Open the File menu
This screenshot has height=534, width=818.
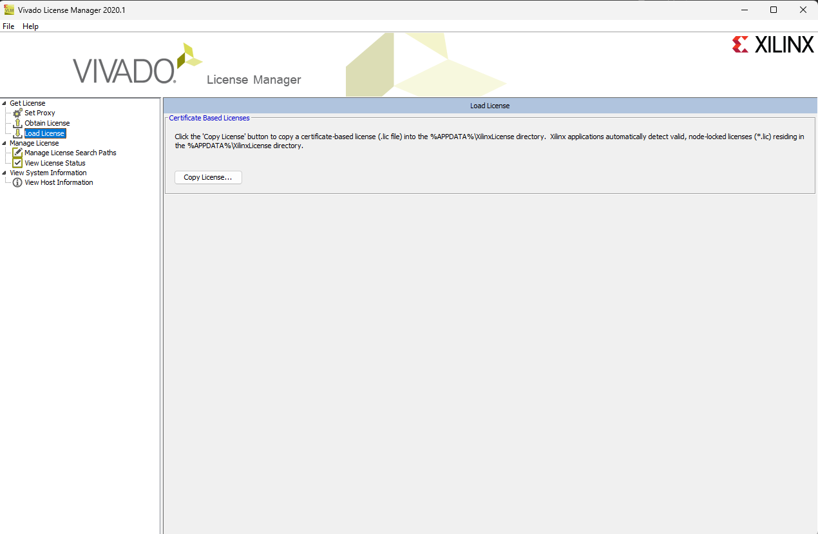pyautogui.click(x=8, y=26)
